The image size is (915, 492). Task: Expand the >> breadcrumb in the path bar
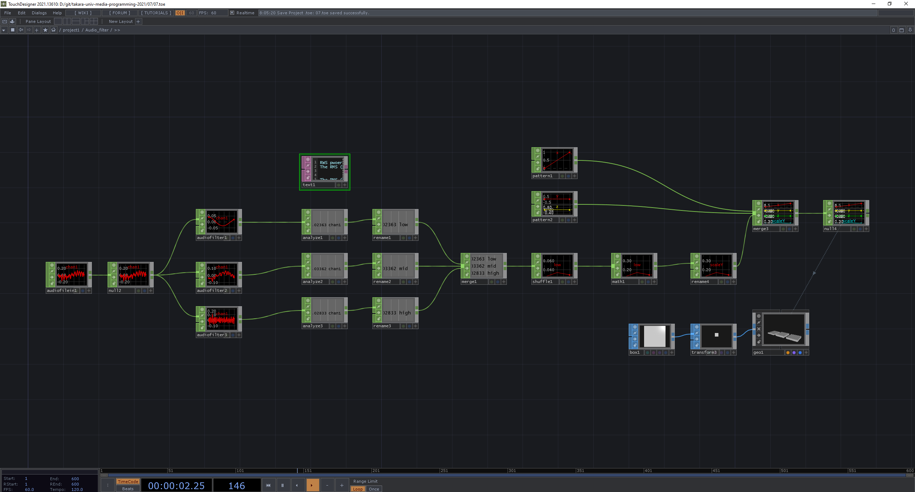point(117,30)
